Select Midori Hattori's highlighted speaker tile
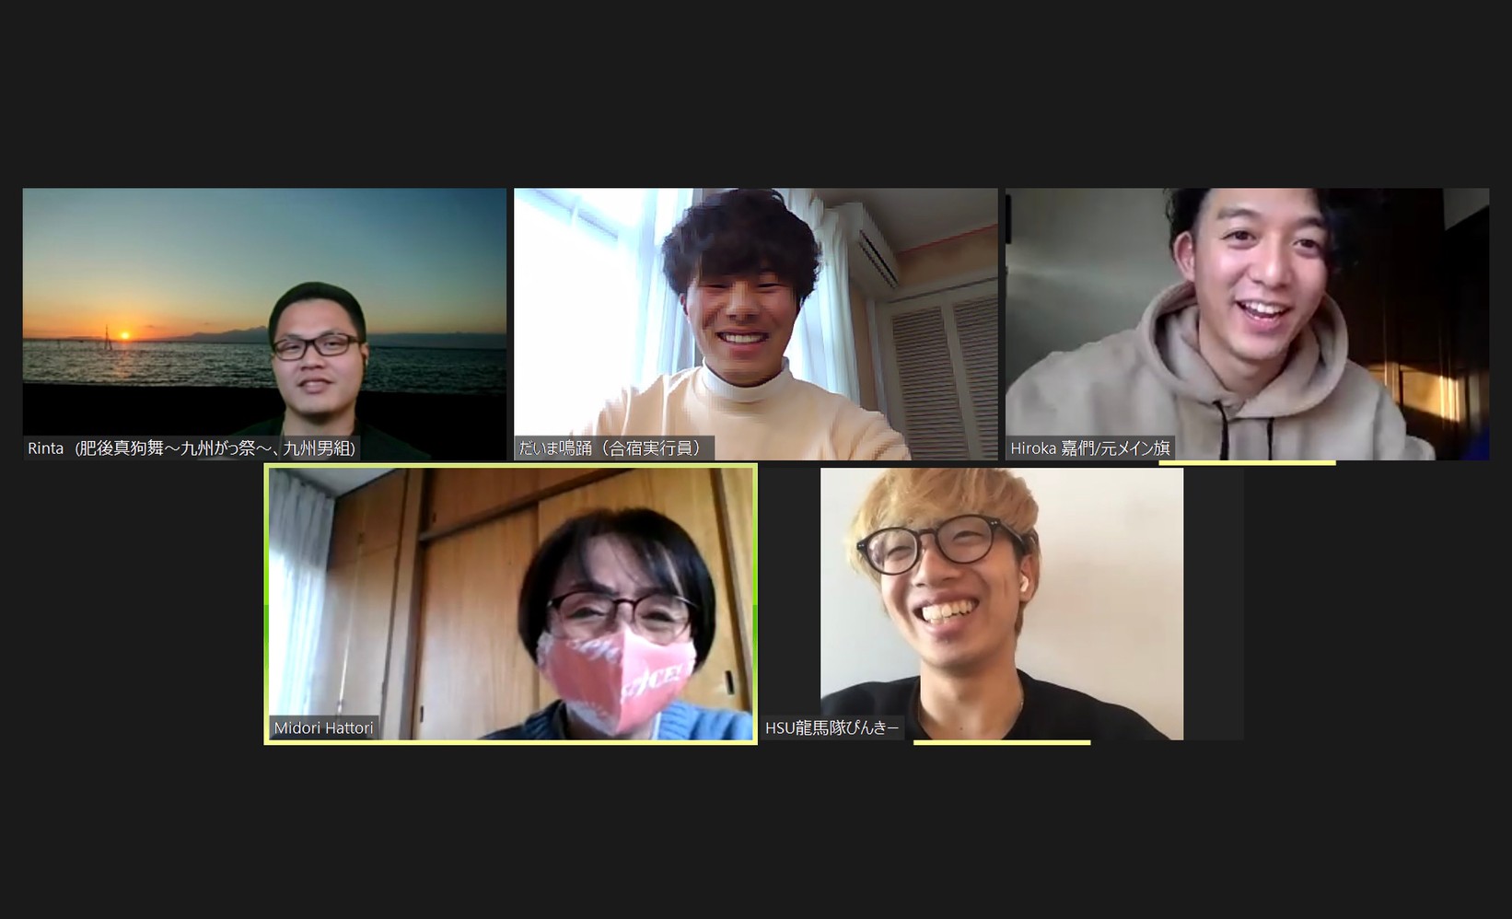 pos(511,604)
